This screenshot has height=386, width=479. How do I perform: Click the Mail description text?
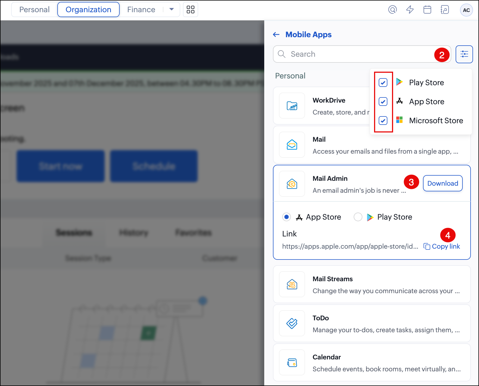pyautogui.click(x=385, y=151)
